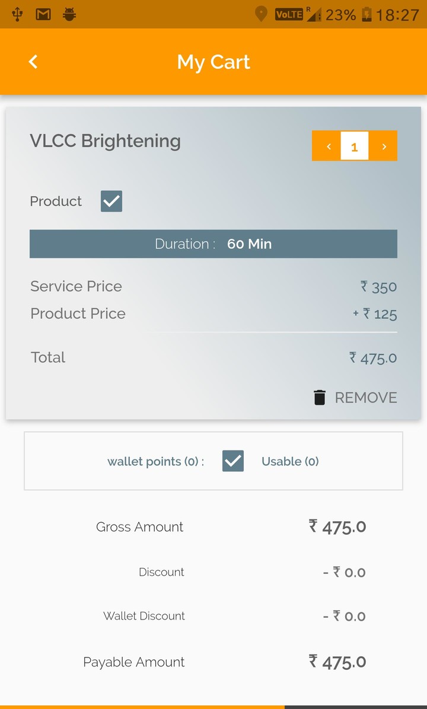The height and width of the screenshot is (709, 427).
Task: Tap the My Cart title
Action: (x=213, y=62)
